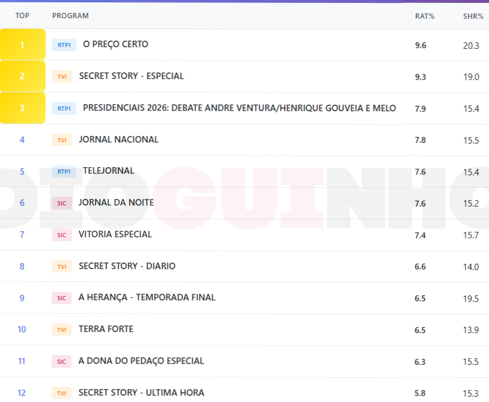Click the RTP1 badge next to Telejornal
Screen dimensions: 489x402
click(x=64, y=172)
